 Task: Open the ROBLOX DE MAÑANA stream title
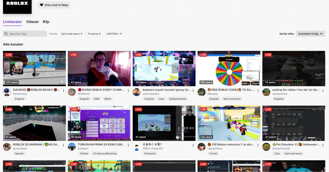point(36,144)
